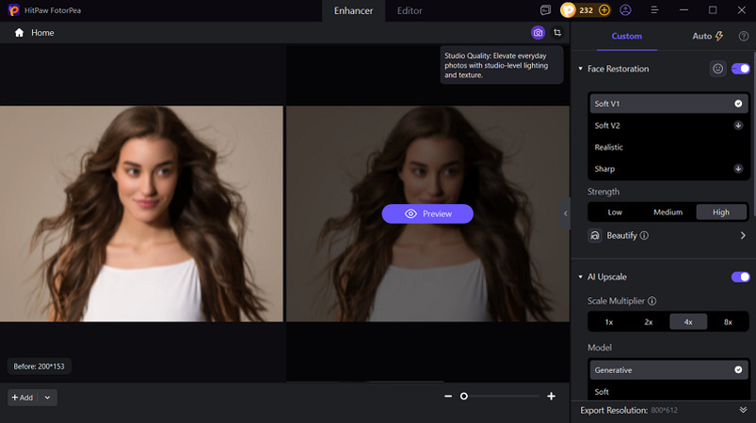Zoom in with the plus icon
This screenshot has width=756, height=423.
point(551,396)
